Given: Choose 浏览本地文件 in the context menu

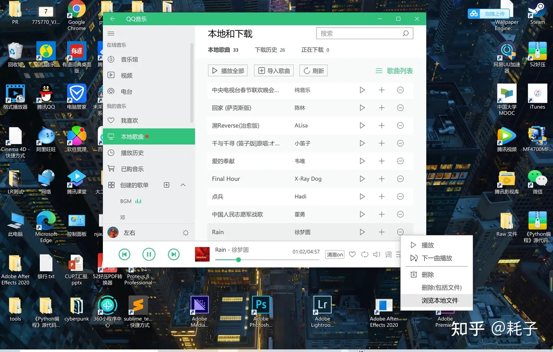Looking at the screenshot, I should pos(436,301).
